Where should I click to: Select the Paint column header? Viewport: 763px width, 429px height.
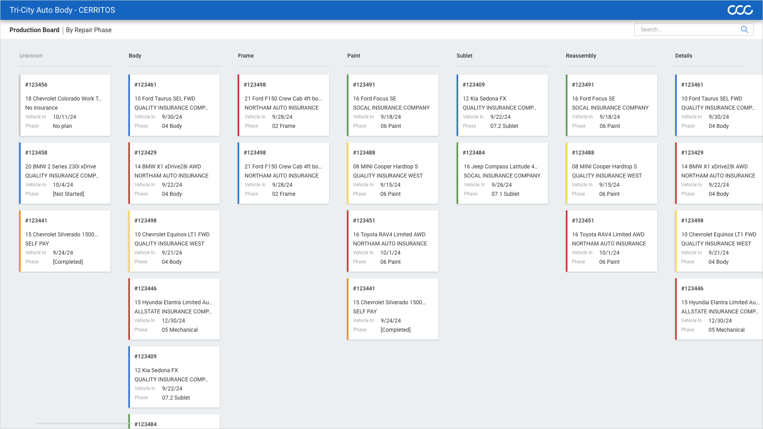tap(354, 56)
